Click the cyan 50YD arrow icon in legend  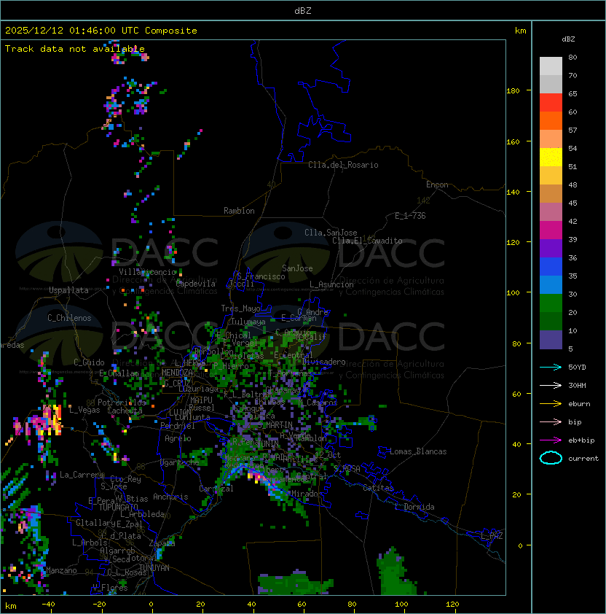click(551, 368)
